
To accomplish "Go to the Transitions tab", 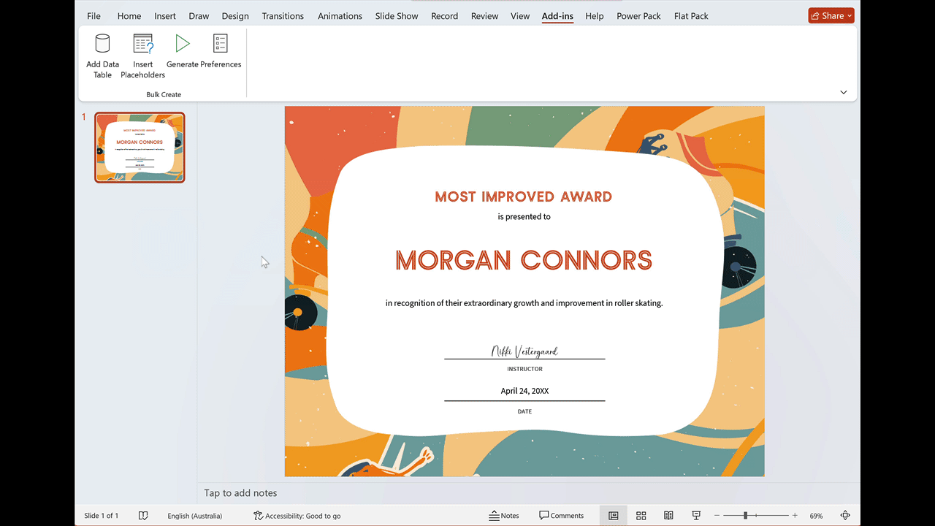I will click(283, 16).
